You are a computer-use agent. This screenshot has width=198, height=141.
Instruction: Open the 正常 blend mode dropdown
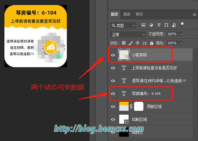tap(127, 34)
